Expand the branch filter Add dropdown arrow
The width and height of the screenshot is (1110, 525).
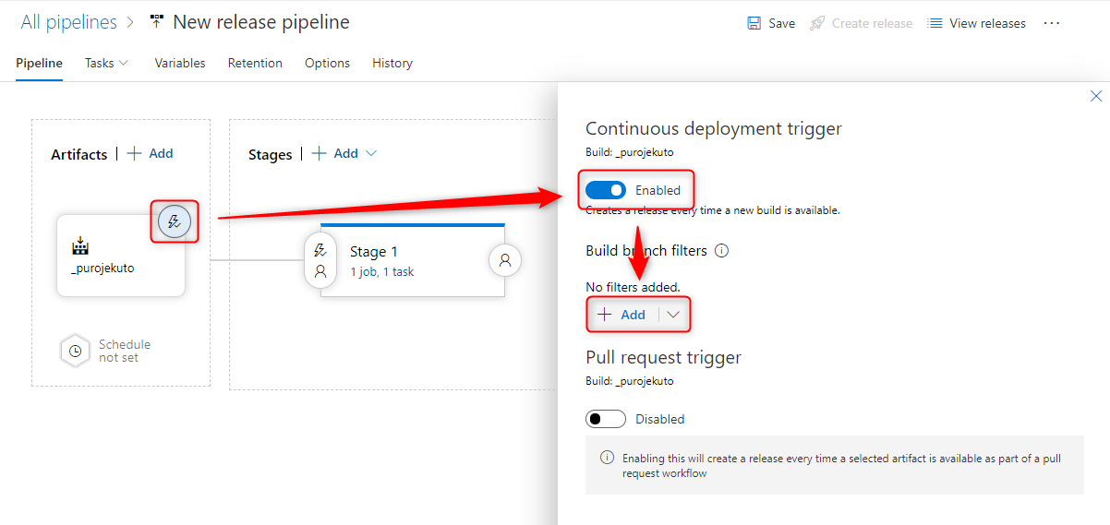point(674,315)
